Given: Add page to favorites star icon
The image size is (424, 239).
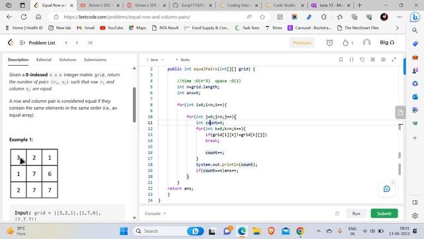Looking at the screenshot, I should point(262,17).
